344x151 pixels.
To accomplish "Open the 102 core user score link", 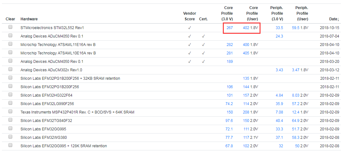I will (246, 146).
